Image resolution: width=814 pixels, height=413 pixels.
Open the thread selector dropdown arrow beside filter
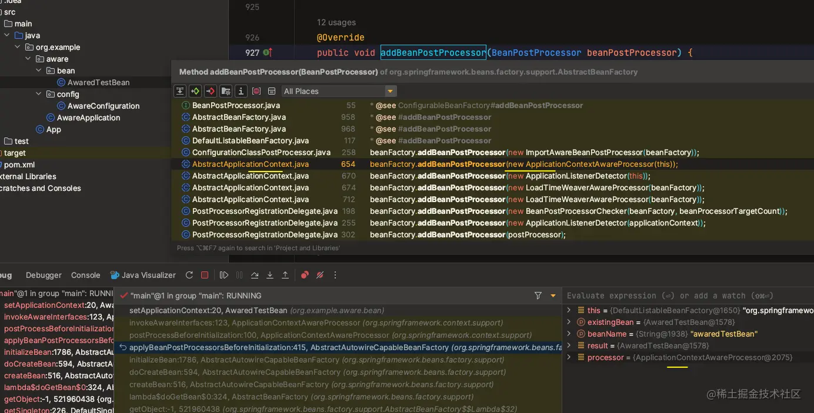(553, 296)
